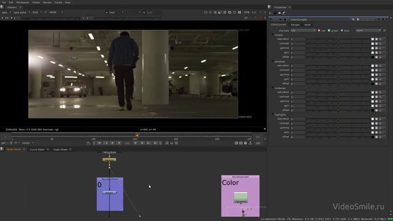Image resolution: width=393 pixels, height=221 pixels.
Task: Adjust the master contrast slider
Action: tap(338, 44)
